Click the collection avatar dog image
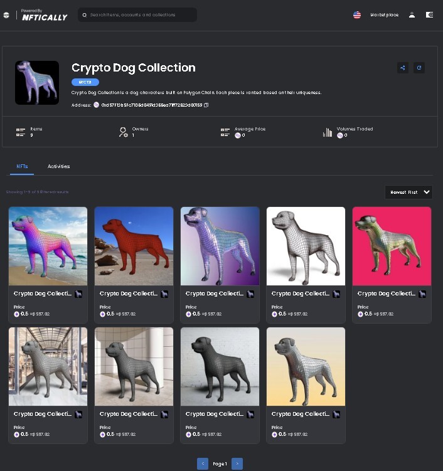Viewport: 443px width, 471px height. click(37, 83)
